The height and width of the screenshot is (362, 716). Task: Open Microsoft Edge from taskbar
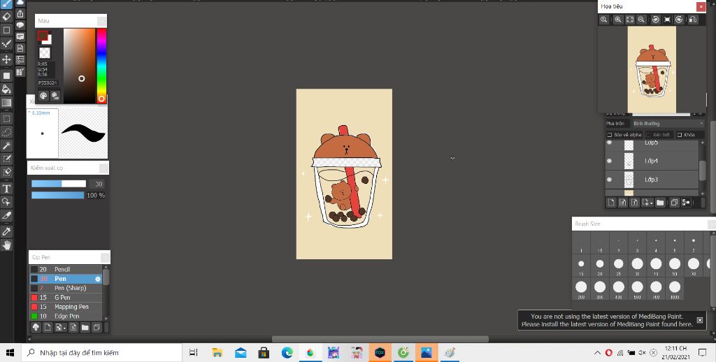(287, 352)
